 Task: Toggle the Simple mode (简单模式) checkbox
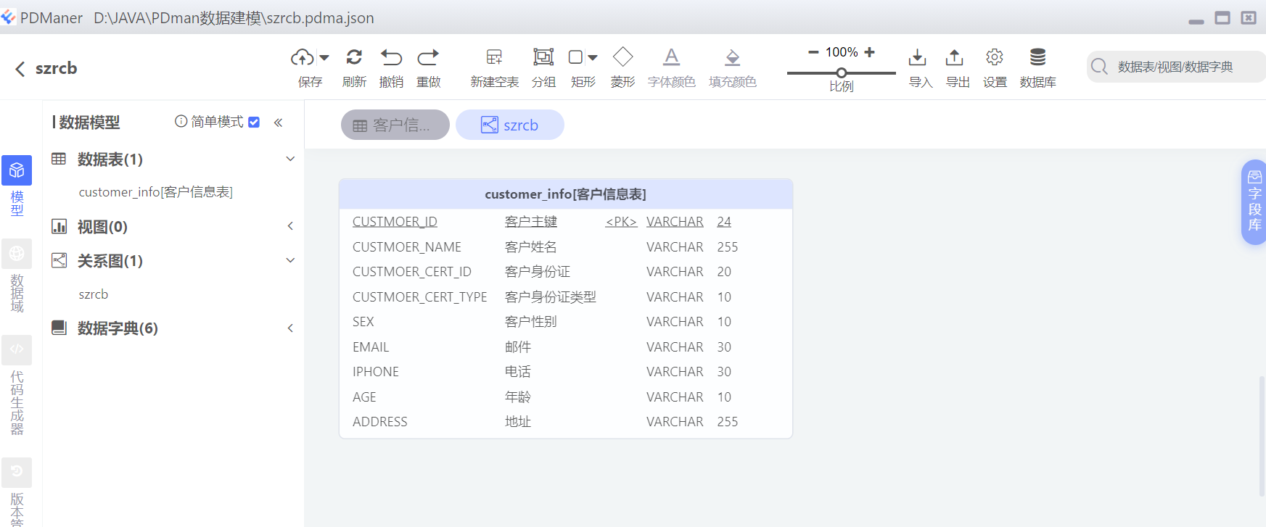coord(254,122)
